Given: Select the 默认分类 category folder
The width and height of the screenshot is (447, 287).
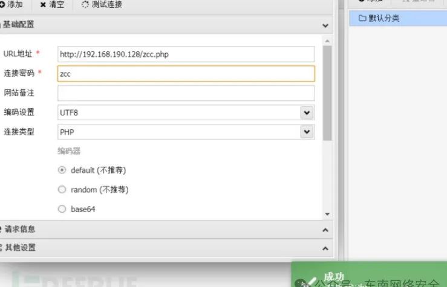Looking at the screenshot, I should 398,18.
